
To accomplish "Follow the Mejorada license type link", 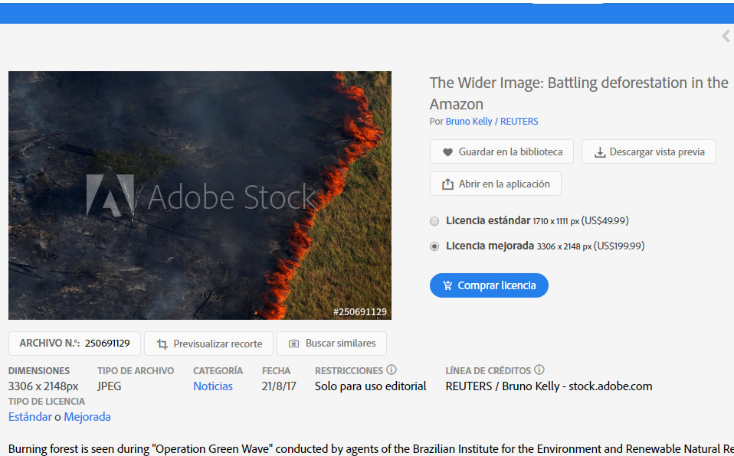I will pos(87,417).
